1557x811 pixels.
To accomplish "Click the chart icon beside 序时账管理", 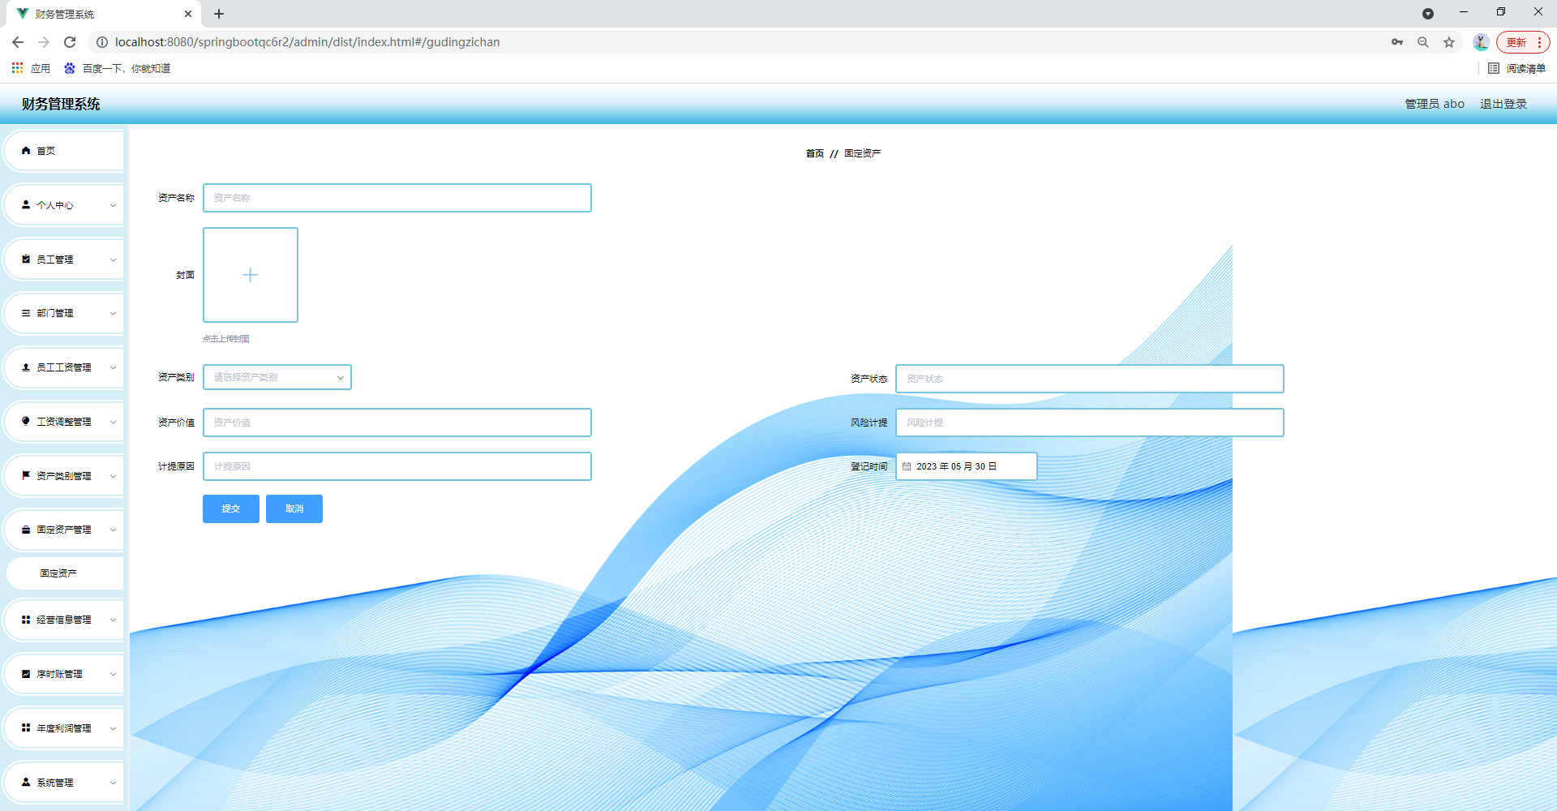I will coord(26,674).
